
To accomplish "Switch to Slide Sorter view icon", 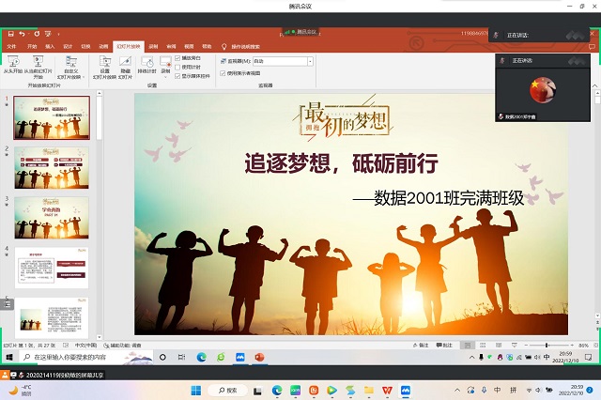I will coord(483,346).
